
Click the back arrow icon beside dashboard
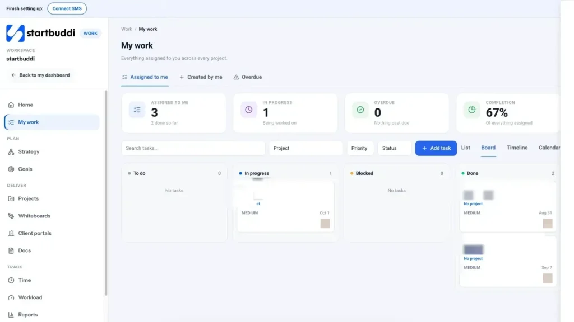click(13, 75)
